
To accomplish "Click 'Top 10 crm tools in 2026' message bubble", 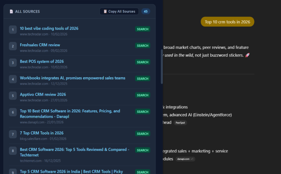I will pyautogui.click(x=227, y=22).
